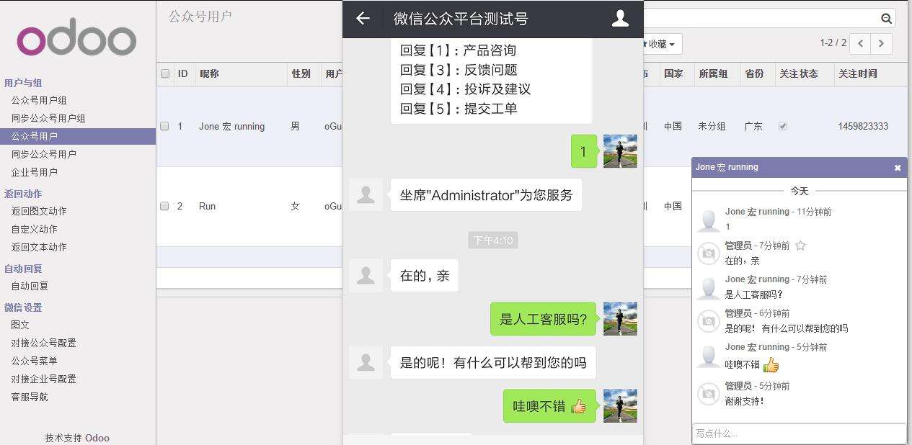Toggle 关注状态 checkbox for 广东 row
The width and height of the screenshot is (912, 445).
click(x=783, y=126)
